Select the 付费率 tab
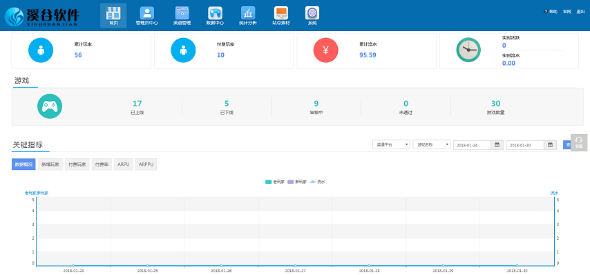The image size is (590, 275). [102, 164]
